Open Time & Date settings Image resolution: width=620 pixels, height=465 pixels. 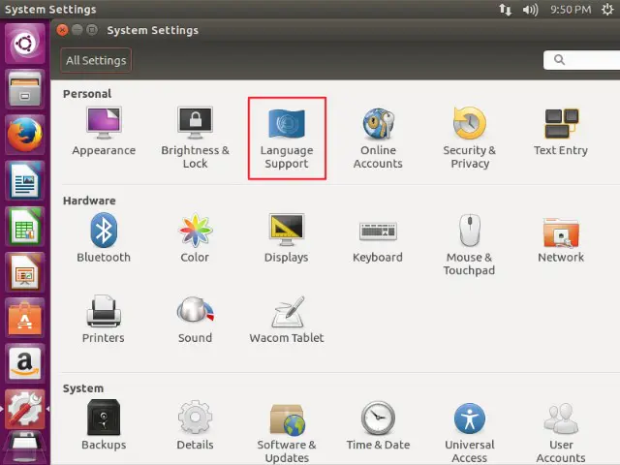click(378, 425)
